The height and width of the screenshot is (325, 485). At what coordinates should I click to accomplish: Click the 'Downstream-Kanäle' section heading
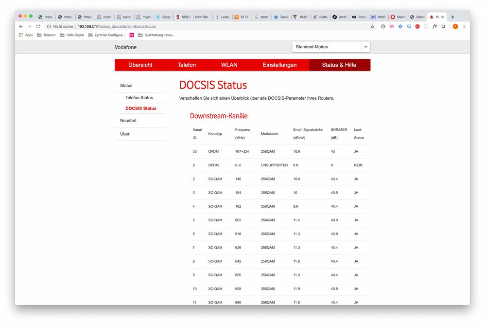click(x=219, y=116)
